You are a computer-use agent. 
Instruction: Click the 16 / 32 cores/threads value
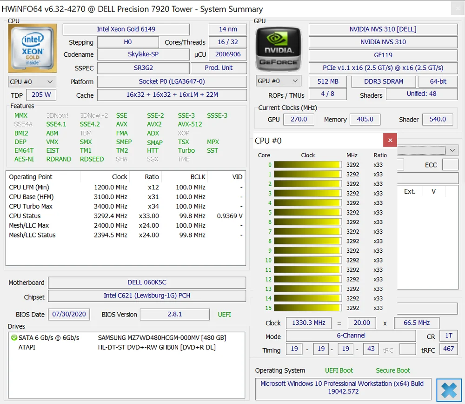[228, 42]
